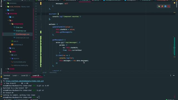
Task: Click 'Component mounted.' string in code
Action: point(72,17)
